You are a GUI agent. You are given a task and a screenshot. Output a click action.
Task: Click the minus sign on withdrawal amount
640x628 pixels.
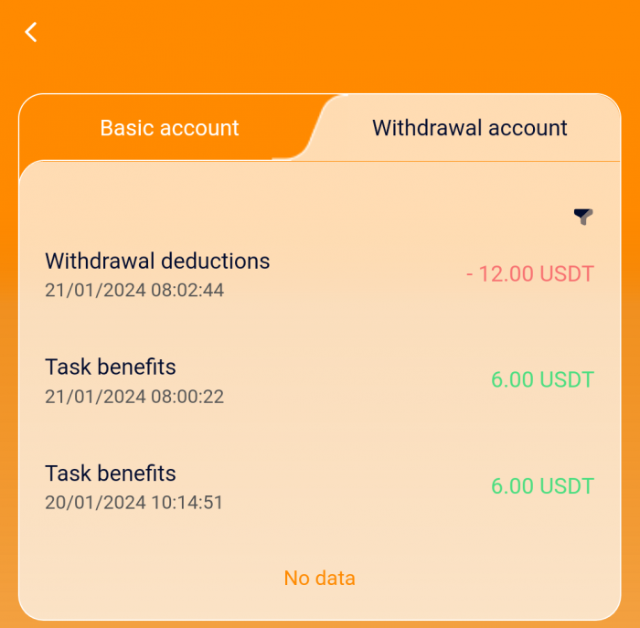pyautogui.click(x=470, y=274)
